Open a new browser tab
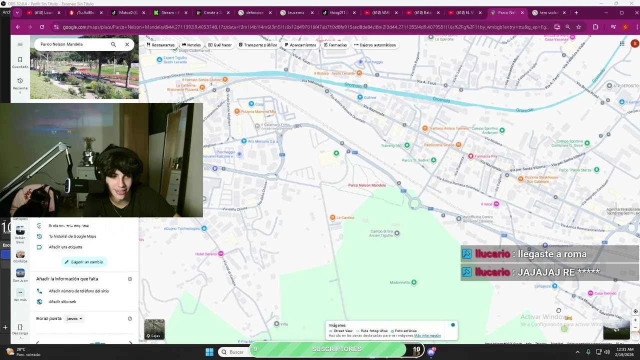Screen dimensions: 640x360 (x=576, y=12)
